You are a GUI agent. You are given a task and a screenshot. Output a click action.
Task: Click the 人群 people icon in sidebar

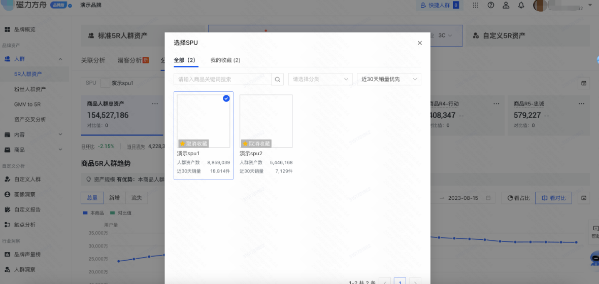[x=7, y=59]
